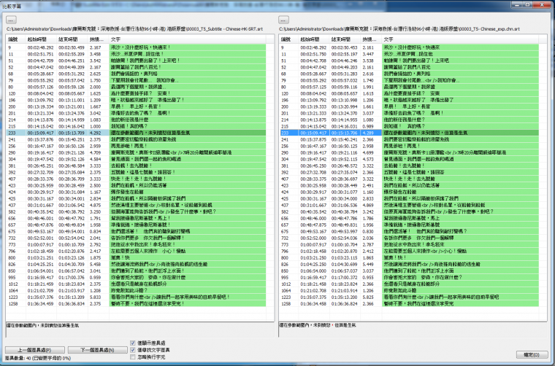
Task: Click the 差異數量: 40 status text
Action: coord(38,358)
